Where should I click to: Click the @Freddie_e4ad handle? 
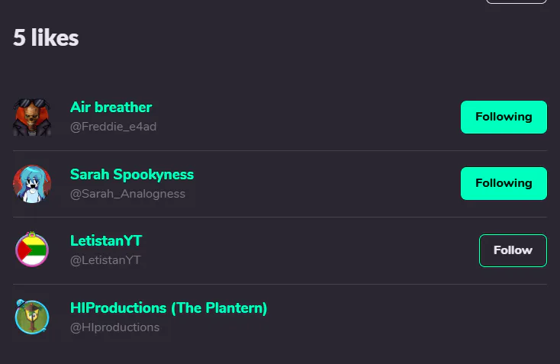click(x=113, y=127)
